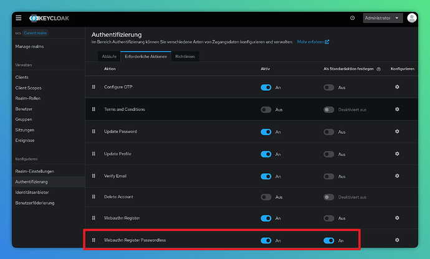Open Realm-Einstellungen in sidebar
This screenshot has height=259, width=430.
tap(35, 171)
